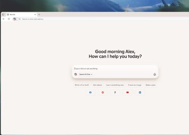Expand the Search & Chat mode dropdown
Image resolution: width=189 pixels, height=135 pixels.
click(86, 74)
